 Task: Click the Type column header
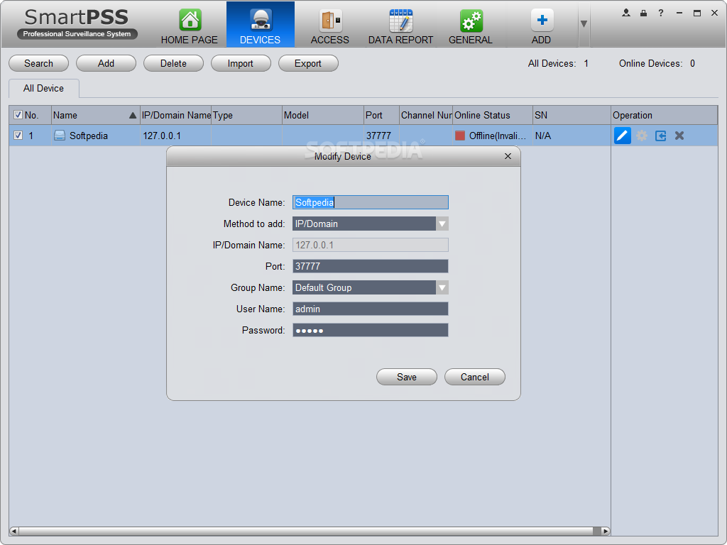(246, 115)
